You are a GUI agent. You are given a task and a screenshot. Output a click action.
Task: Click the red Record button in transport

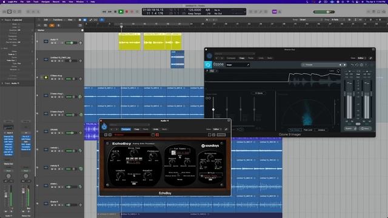coord(127,12)
